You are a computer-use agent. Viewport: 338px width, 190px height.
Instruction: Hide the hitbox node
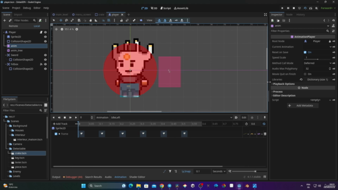click(45, 64)
